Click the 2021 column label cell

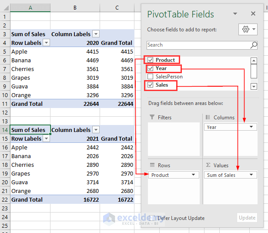(75, 138)
